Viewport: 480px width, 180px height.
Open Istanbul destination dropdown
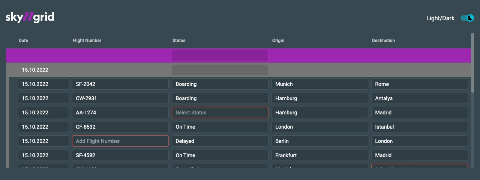coord(420,127)
